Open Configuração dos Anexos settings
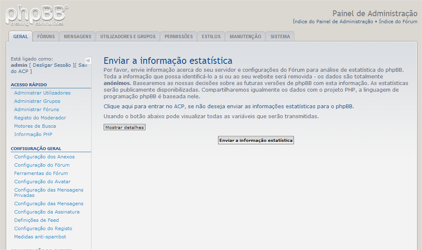 (44, 157)
